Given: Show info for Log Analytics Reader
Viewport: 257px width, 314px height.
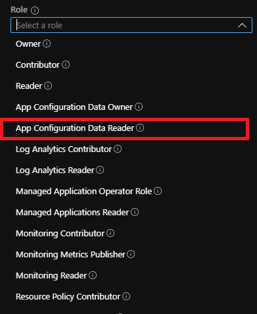Looking at the screenshot, I should click(100, 170).
